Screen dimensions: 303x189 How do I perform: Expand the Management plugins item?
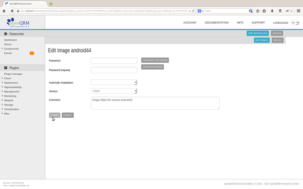point(3,91)
